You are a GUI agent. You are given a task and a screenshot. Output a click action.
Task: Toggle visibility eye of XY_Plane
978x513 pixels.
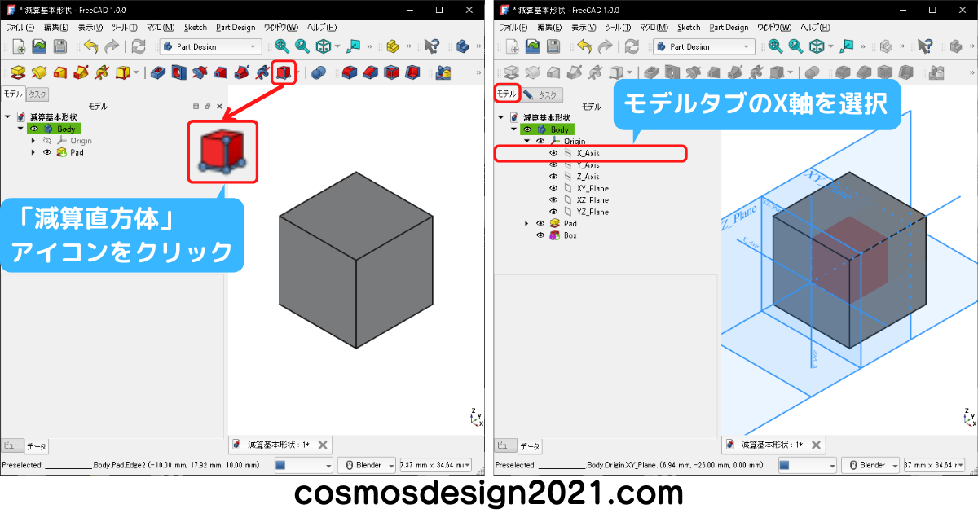tap(553, 188)
